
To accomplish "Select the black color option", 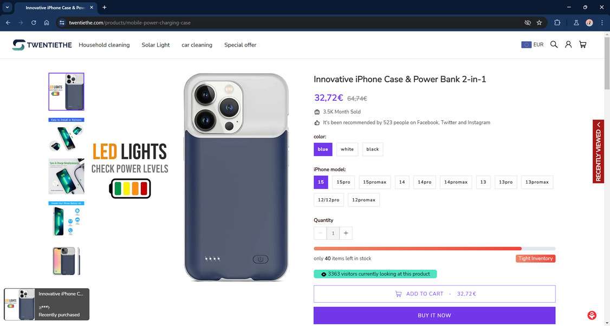I will click(373, 149).
